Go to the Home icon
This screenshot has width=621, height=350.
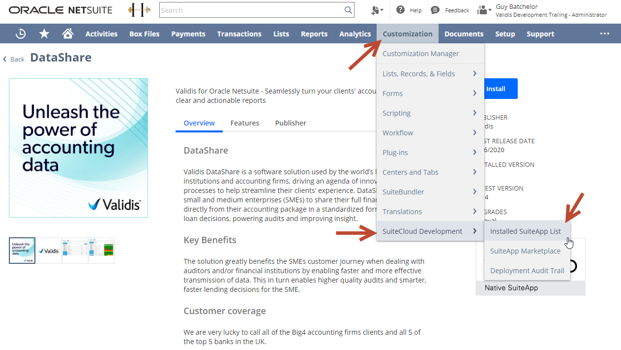click(68, 33)
